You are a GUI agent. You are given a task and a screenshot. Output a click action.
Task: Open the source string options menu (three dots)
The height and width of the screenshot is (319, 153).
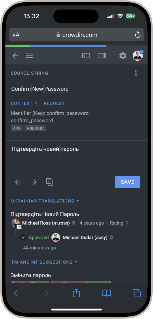pos(136,73)
